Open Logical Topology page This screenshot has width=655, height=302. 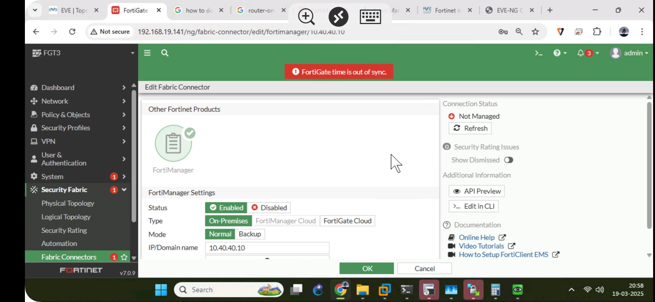pos(66,217)
